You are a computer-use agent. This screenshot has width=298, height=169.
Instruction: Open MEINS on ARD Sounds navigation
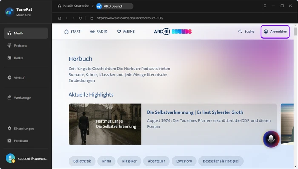click(x=126, y=32)
